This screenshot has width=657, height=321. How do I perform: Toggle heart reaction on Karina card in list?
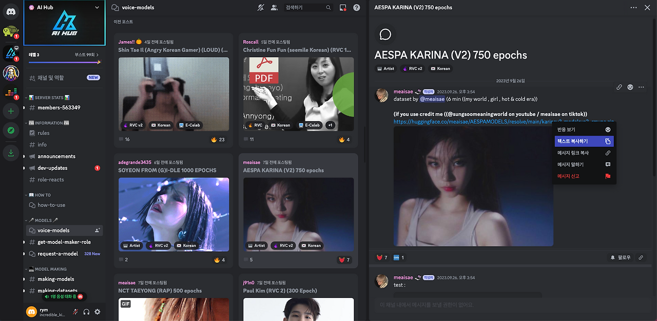click(344, 260)
